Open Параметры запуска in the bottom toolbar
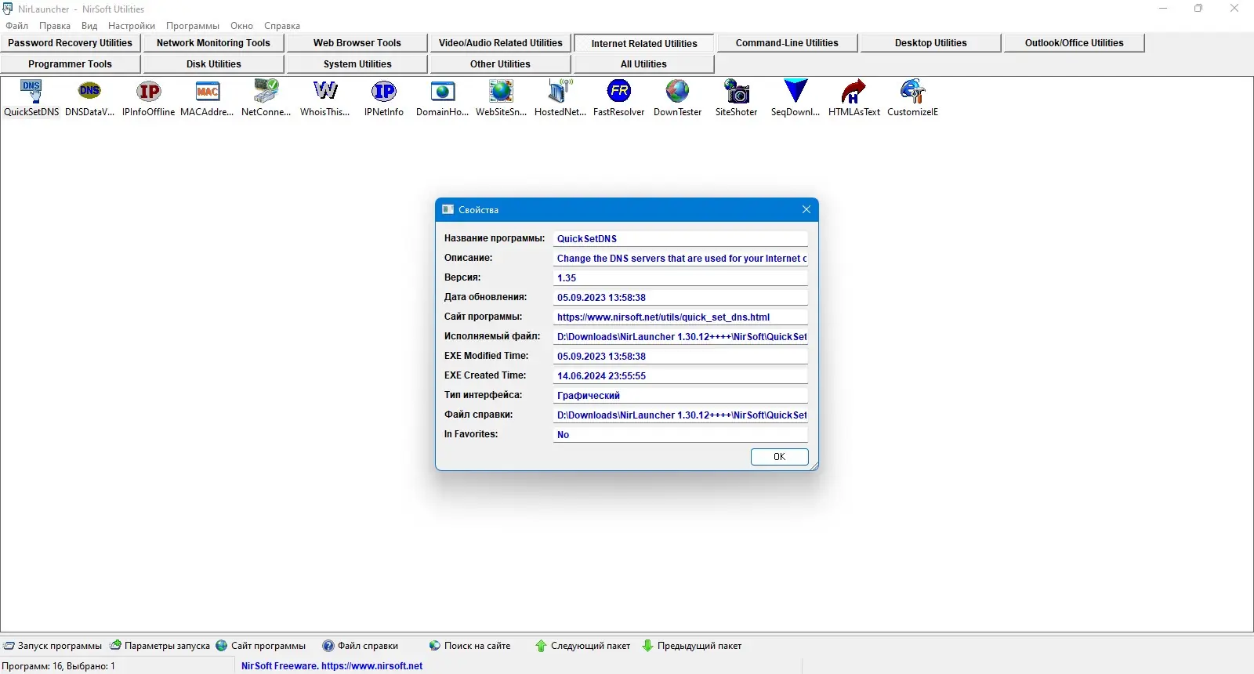 pyautogui.click(x=160, y=646)
